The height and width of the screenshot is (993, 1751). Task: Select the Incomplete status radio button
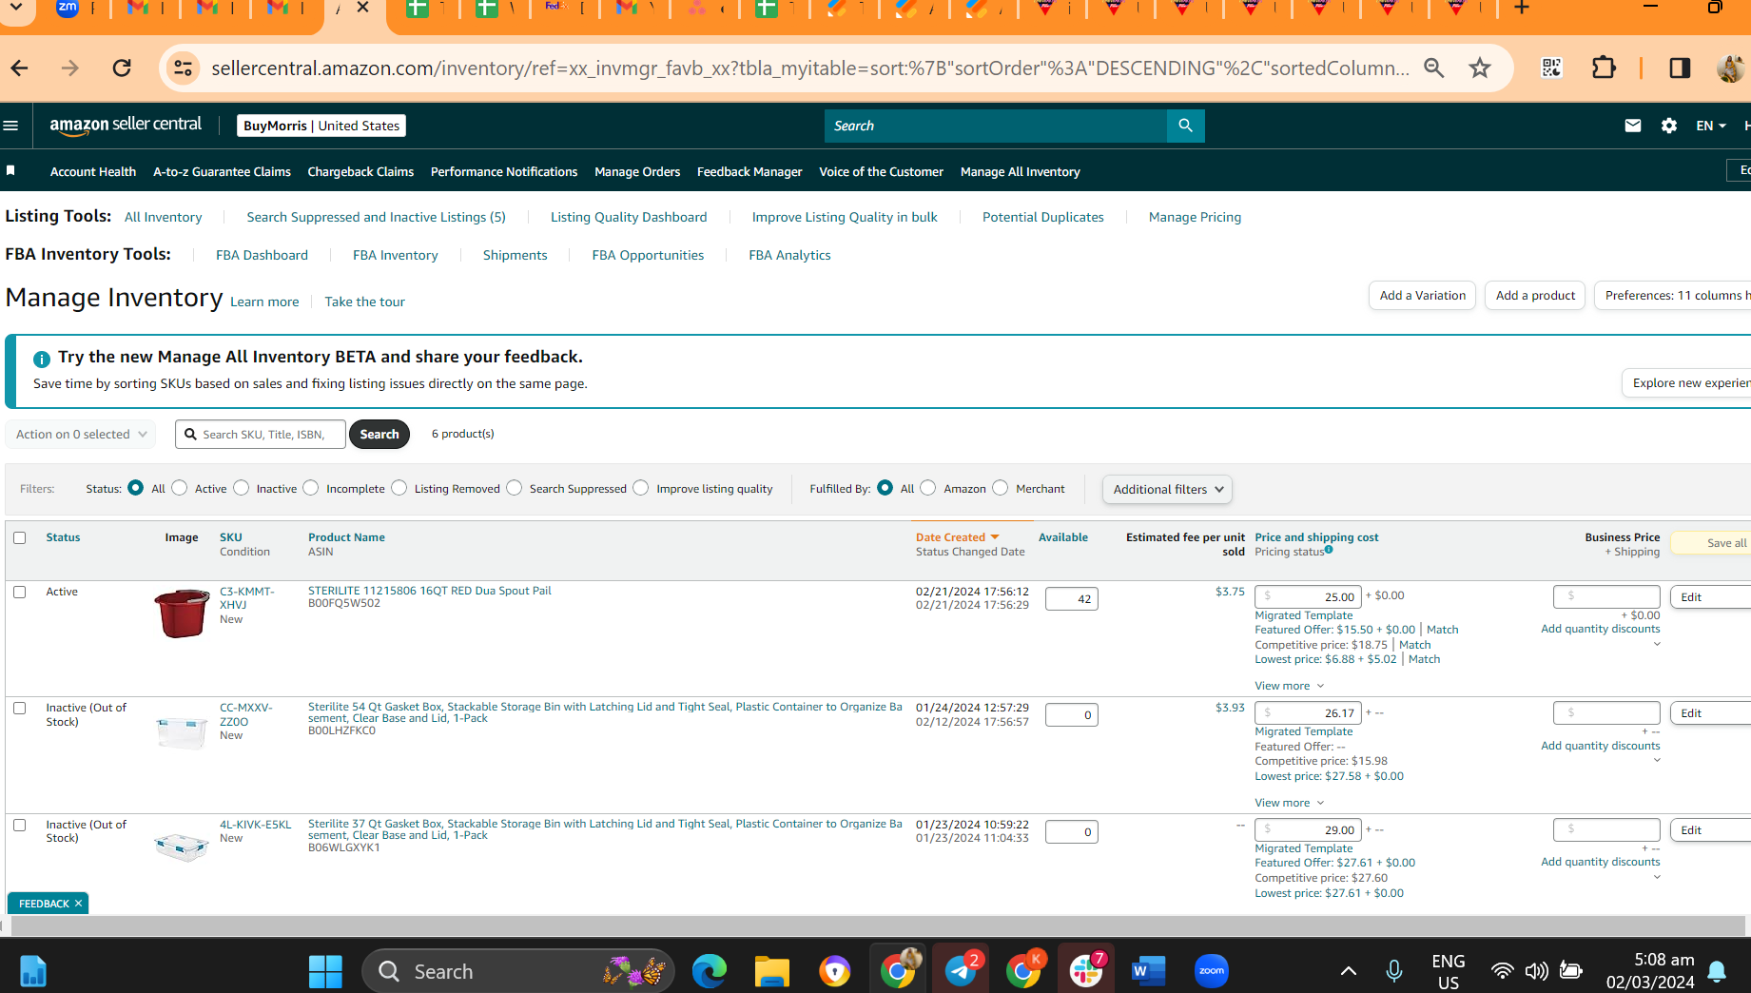pos(311,488)
